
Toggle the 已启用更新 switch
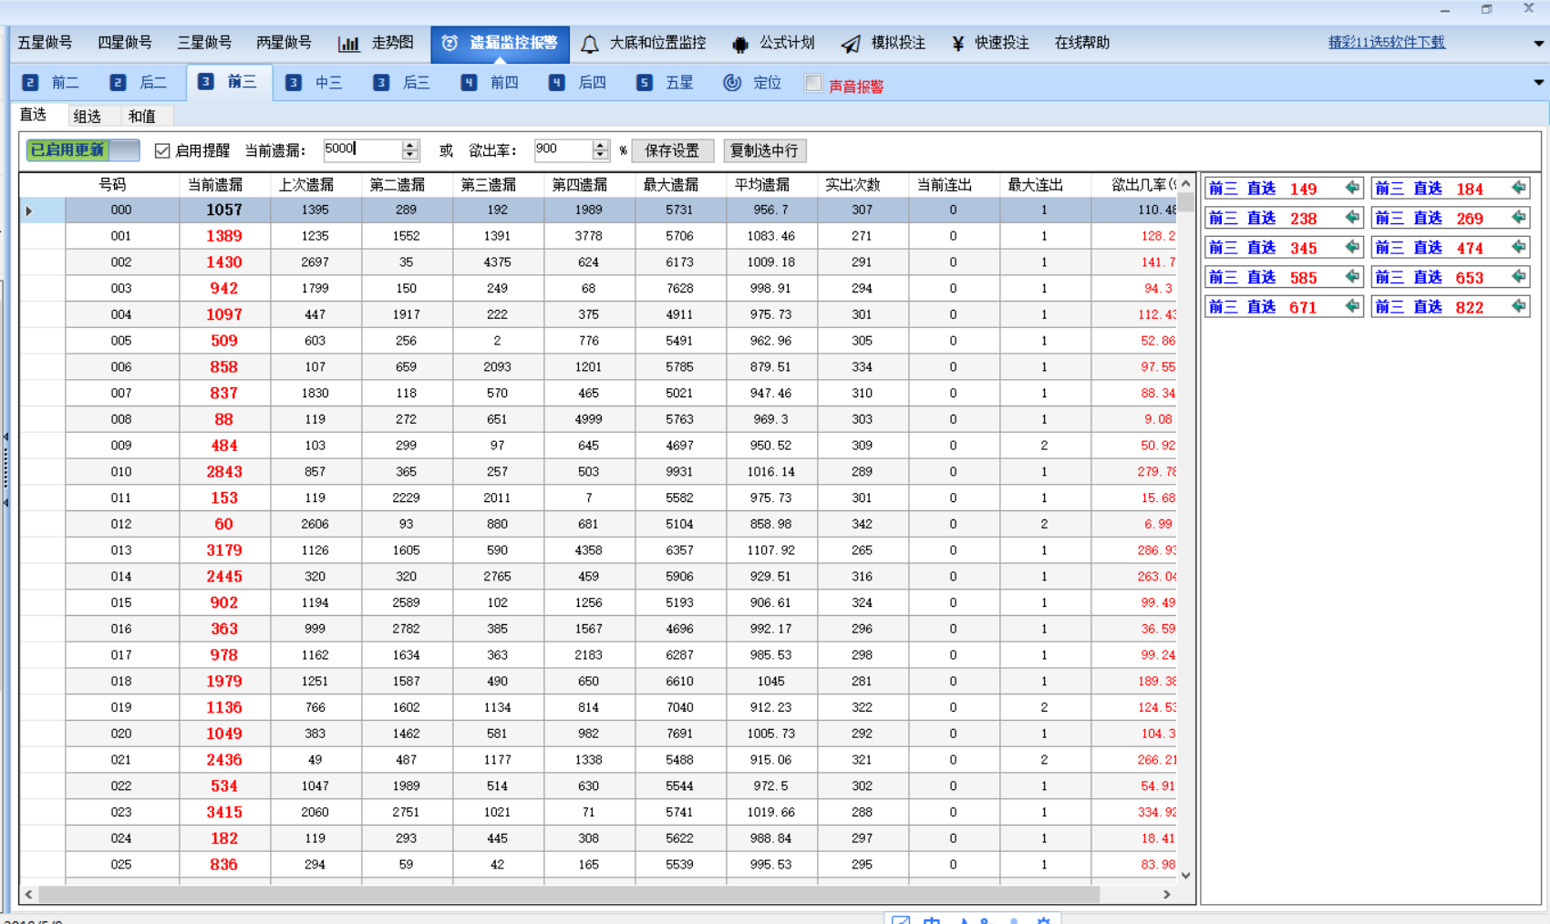point(81,150)
